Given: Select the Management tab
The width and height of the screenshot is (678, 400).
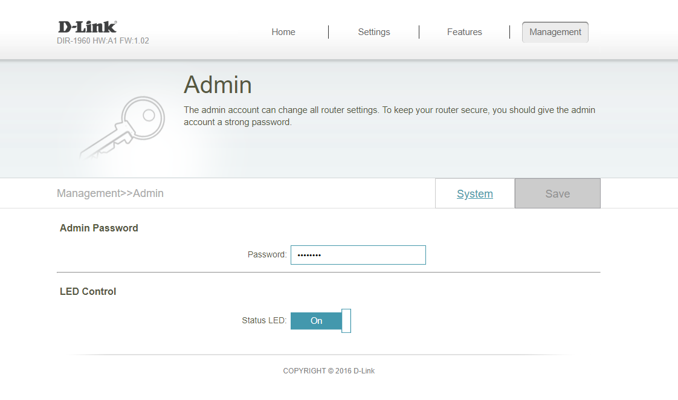Looking at the screenshot, I should pyautogui.click(x=555, y=33).
